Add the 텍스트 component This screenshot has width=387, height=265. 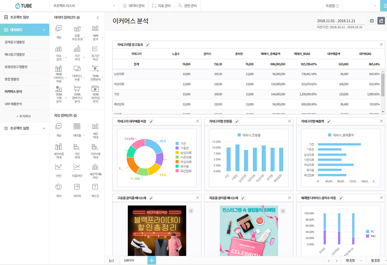(95, 191)
